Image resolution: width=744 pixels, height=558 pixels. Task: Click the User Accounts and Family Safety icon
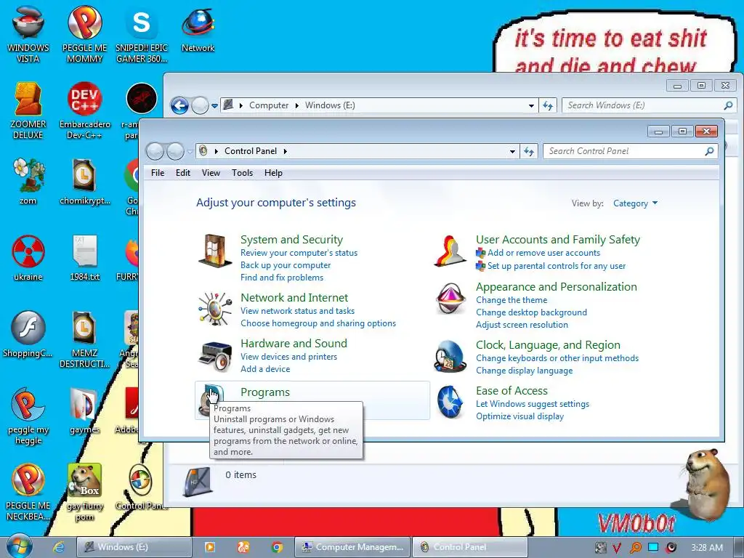(x=450, y=251)
